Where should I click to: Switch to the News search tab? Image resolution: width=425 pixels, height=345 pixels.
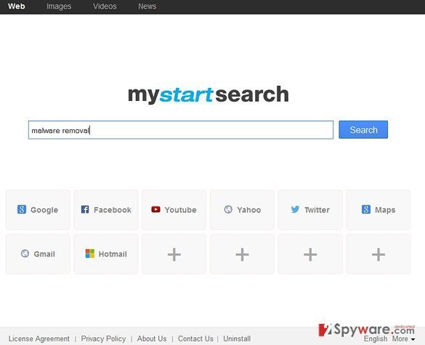[x=147, y=7]
